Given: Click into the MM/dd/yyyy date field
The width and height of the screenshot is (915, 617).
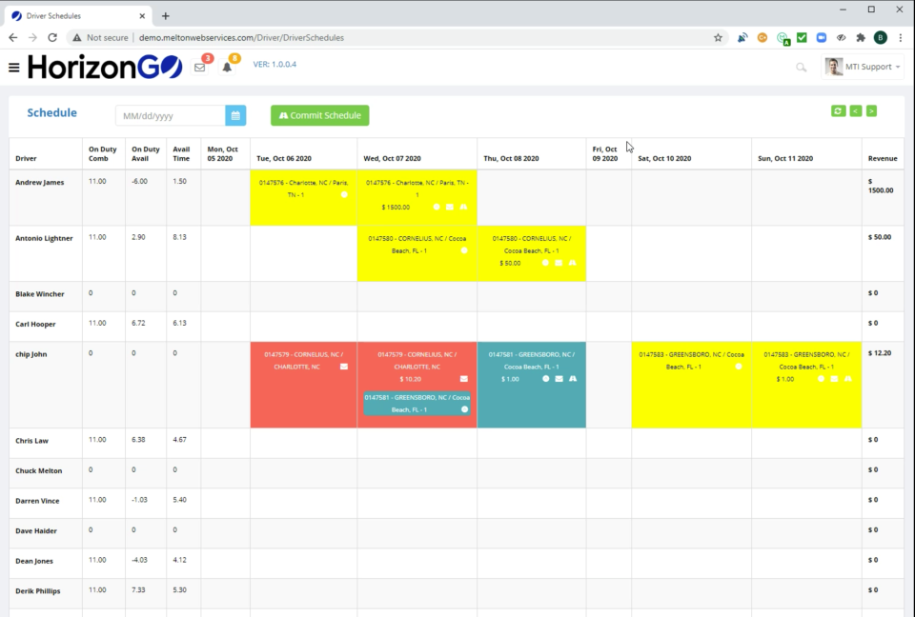Looking at the screenshot, I should [171, 115].
